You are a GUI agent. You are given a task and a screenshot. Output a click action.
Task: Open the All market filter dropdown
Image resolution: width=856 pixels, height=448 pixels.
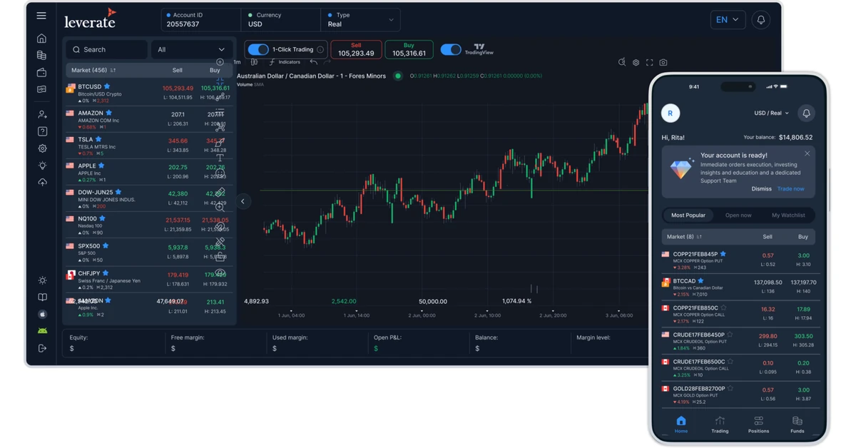pos(191,49)
